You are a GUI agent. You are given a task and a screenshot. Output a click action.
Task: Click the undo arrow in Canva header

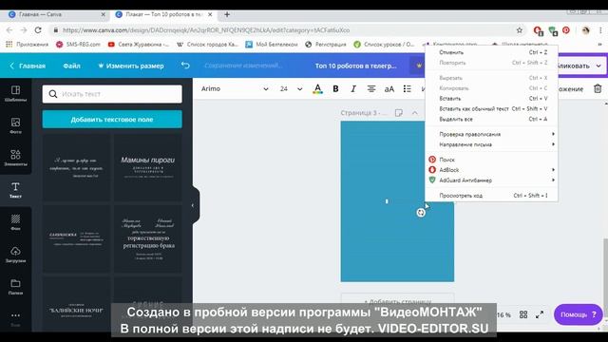pyautogui.click(x=185, y=66)
